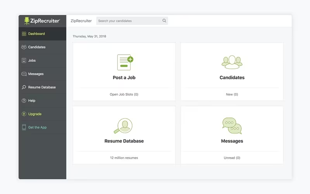Open the Dashboard menu item
This screenshot has height=194, width=310.
click(43, 34)
